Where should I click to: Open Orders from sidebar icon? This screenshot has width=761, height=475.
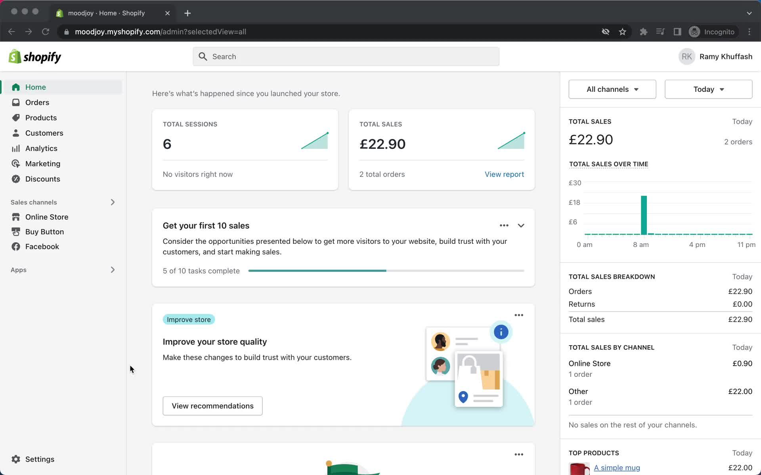click(16, 103)
